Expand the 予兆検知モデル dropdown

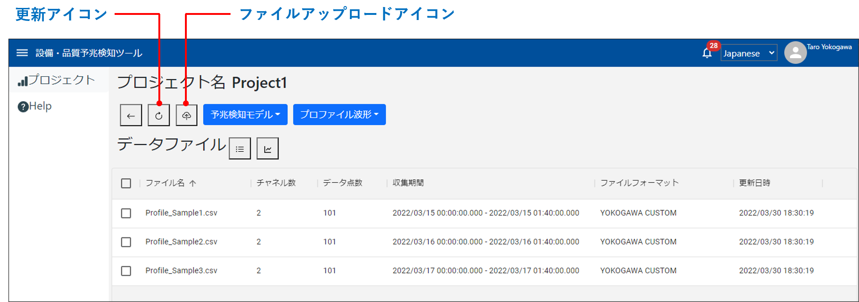245,114
